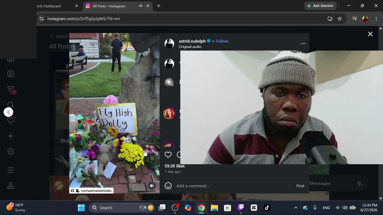The width and height of the screenshot is (383, 215).
Task: Click the Windows Start button
Action: [x=81, y=208]
